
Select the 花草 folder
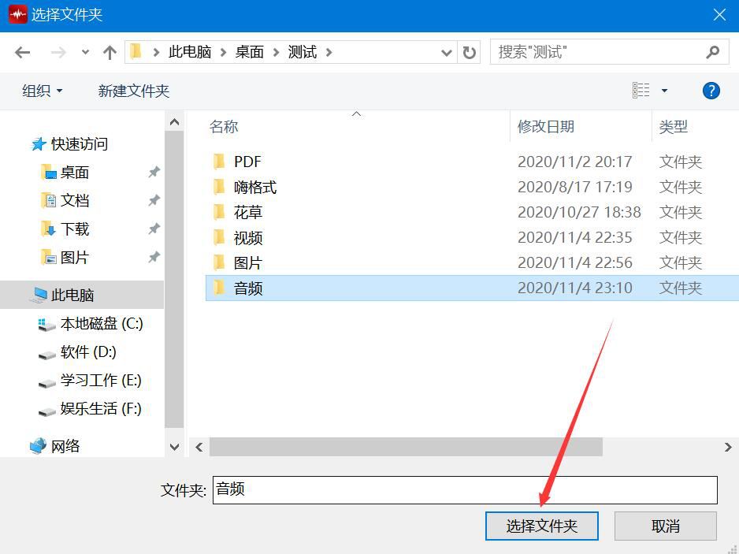[248, 212]
